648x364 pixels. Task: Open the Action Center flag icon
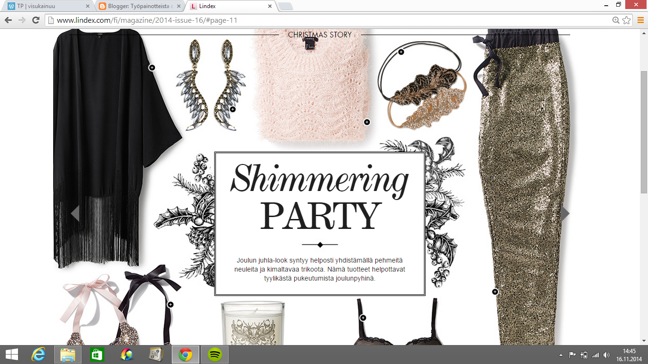coord(573,355)
